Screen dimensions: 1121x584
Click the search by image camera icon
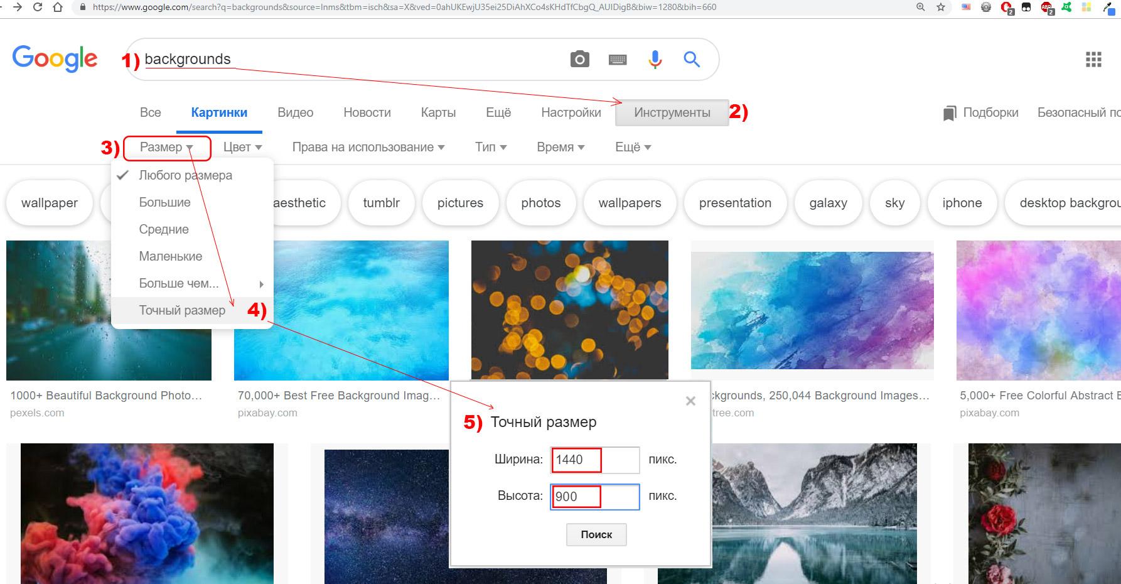[x=579, y=60]
